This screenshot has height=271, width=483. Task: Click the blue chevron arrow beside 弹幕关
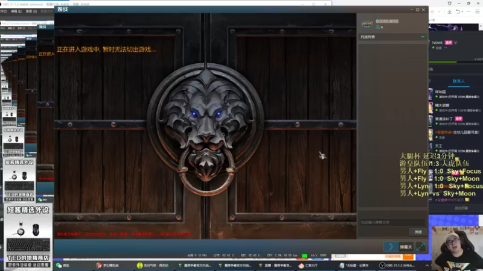(x=391, y=247)
